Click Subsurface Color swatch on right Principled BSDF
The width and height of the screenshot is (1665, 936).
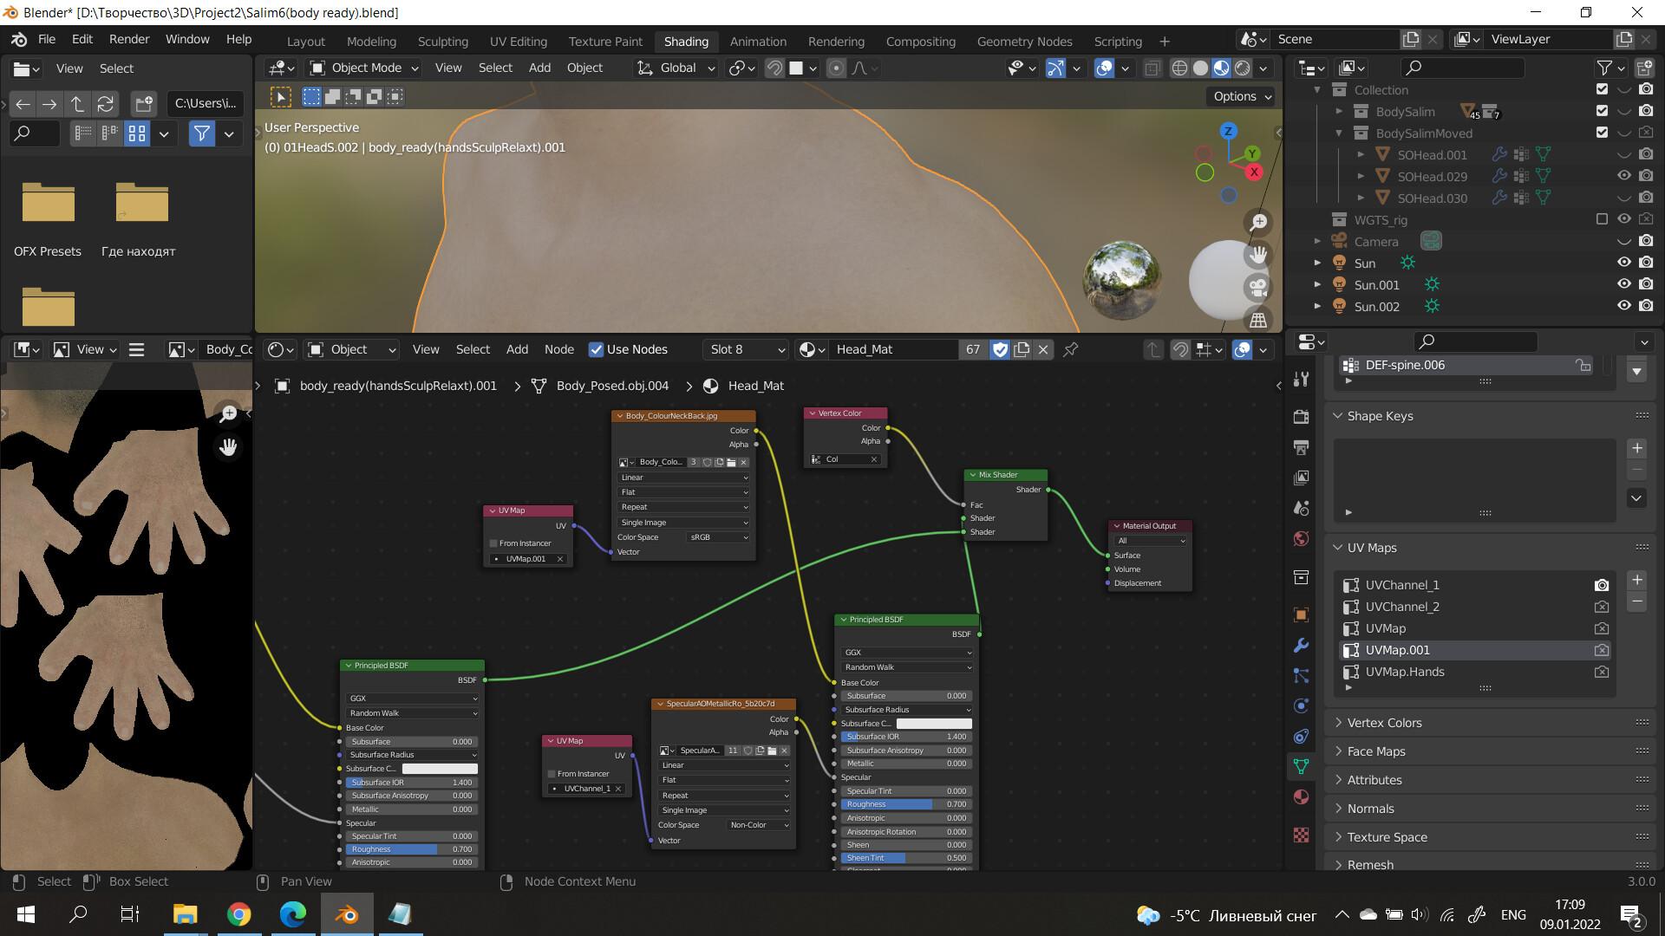point(933,724)
